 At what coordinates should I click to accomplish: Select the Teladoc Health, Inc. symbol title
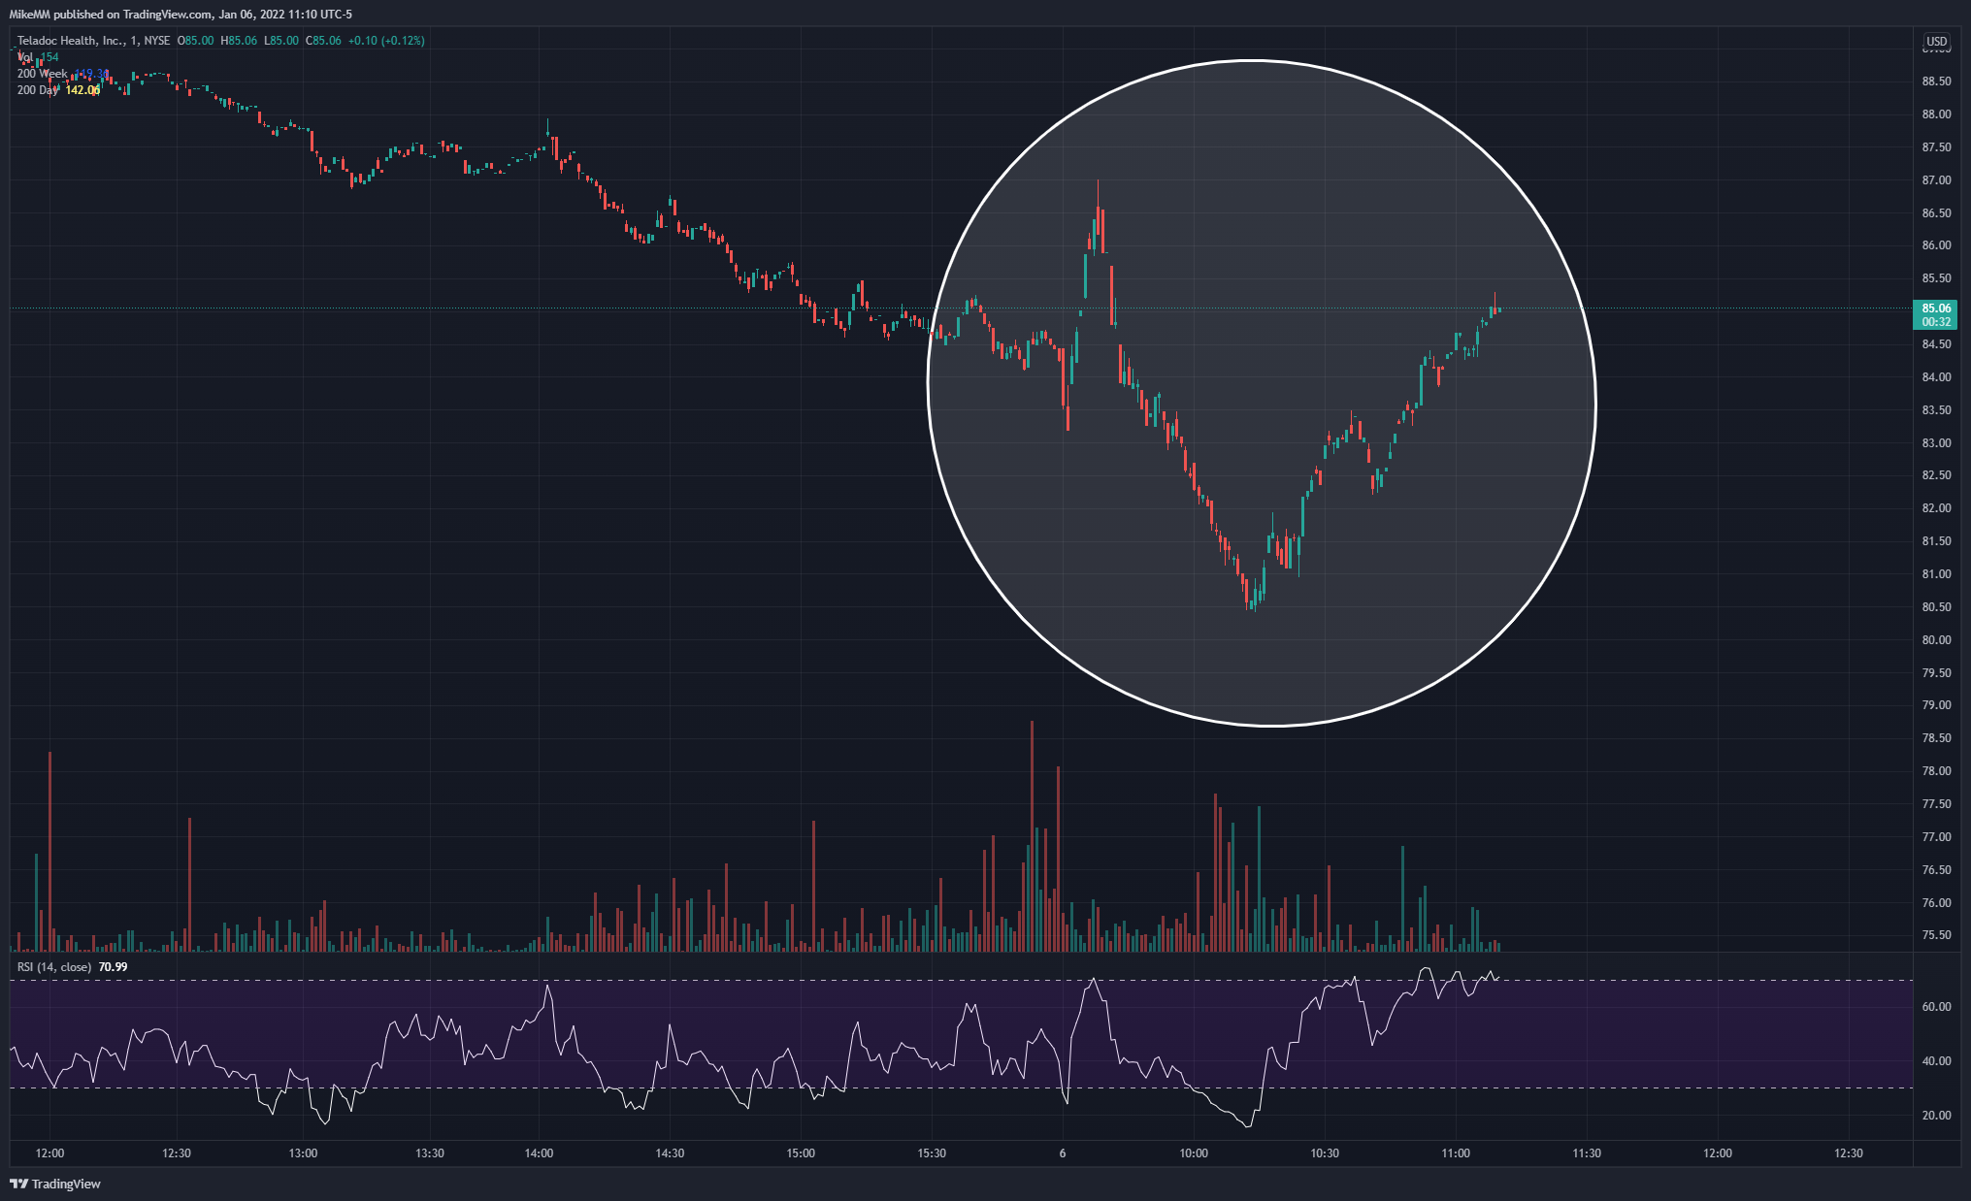(x=71, y=41)
